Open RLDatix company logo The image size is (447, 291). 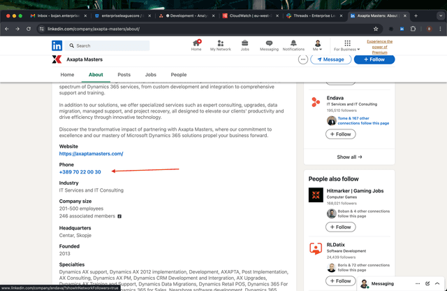tap(316, 248)
